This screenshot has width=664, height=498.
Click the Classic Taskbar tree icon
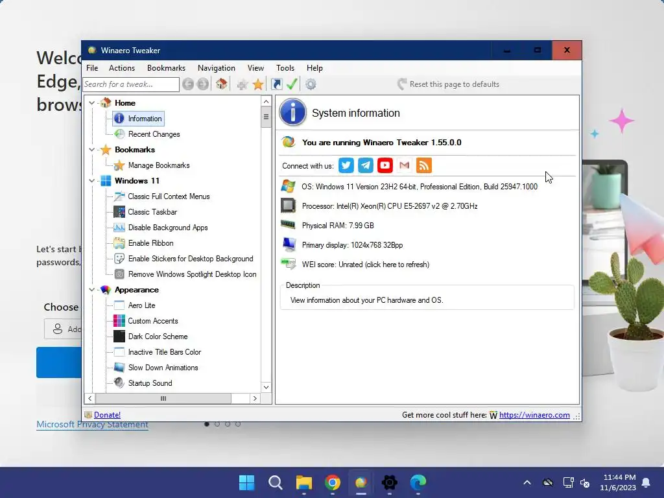(119, 212)
